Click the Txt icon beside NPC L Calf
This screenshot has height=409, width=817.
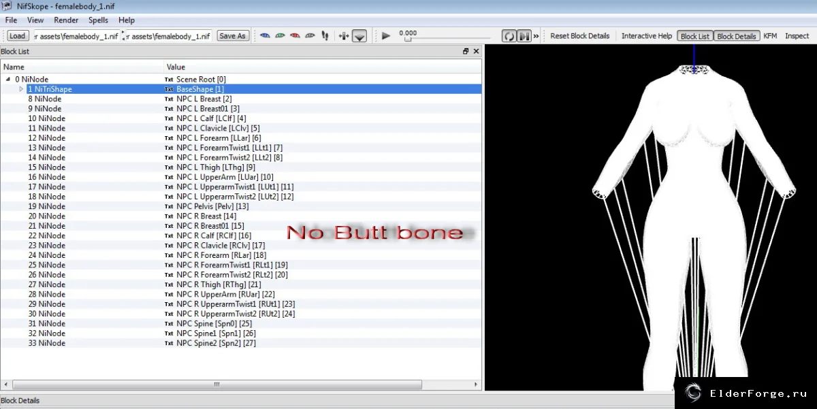coord(169,118)
